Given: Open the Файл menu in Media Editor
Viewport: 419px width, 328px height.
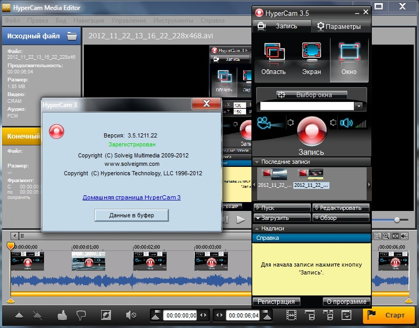Looking at the screenshot, I should [12, 20].
